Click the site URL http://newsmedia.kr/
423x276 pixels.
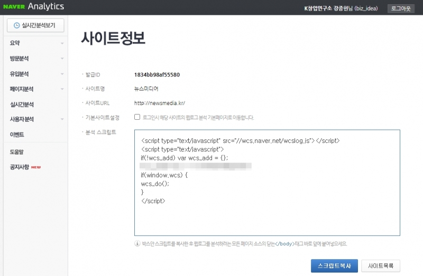160,103
